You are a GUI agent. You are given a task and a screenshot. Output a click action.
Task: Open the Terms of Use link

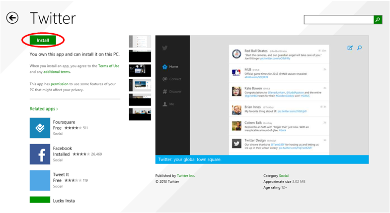[109, 66]
